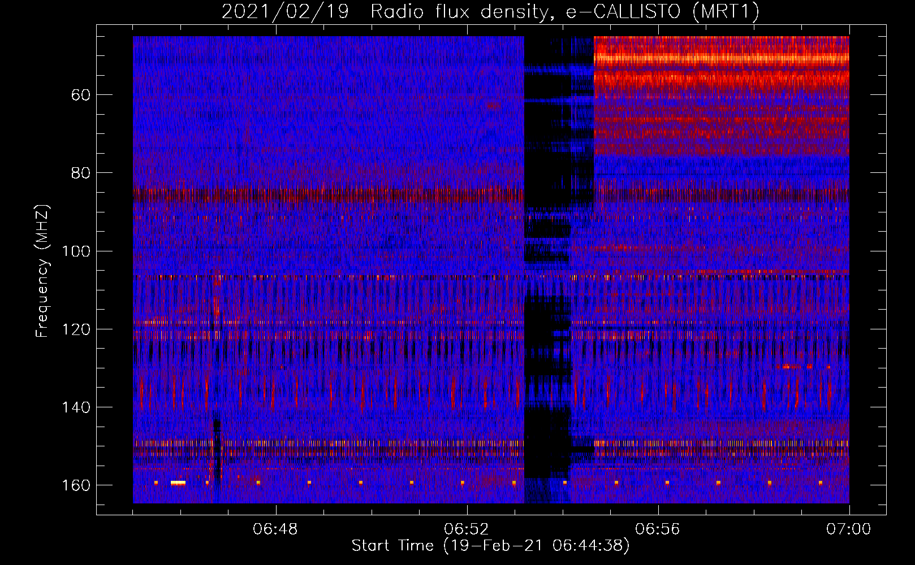915x565 pixels.
Task: Click the bright white-yellow marker near 160 MHz
Action: click(x=178, y=483)
